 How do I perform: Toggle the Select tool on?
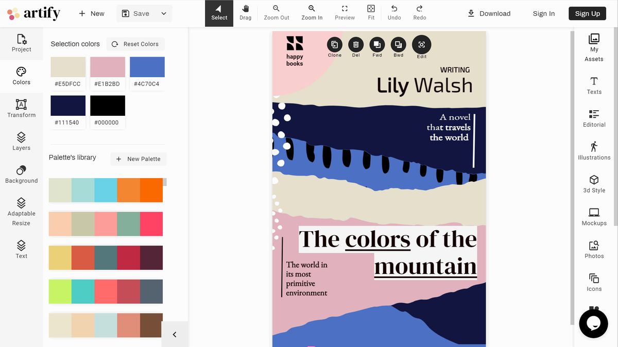[219, 13]
